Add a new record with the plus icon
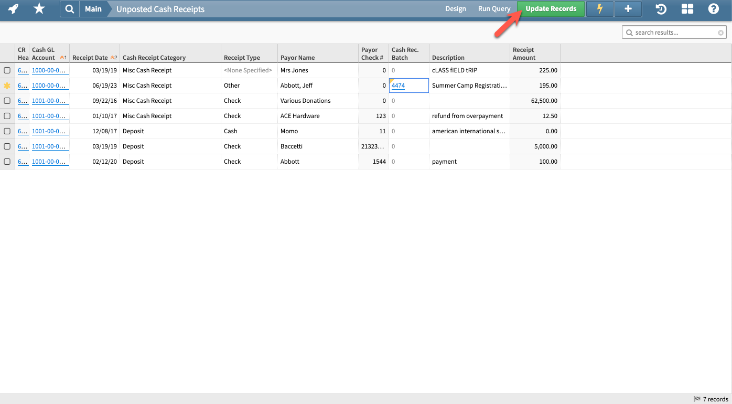This screenshot has width=732, height=404. (628, 9)
